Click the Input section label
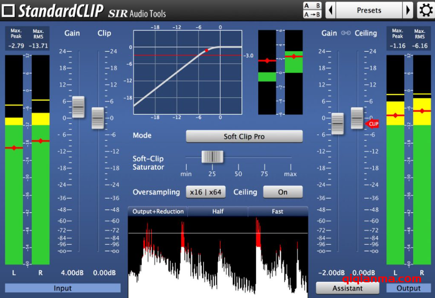This screenshot has height=298, width=435. (x=63, y=288)
